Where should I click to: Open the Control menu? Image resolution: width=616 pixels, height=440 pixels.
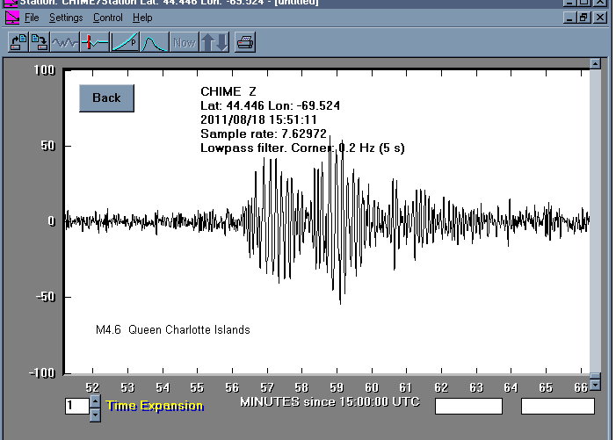click(x=108, y=18)
